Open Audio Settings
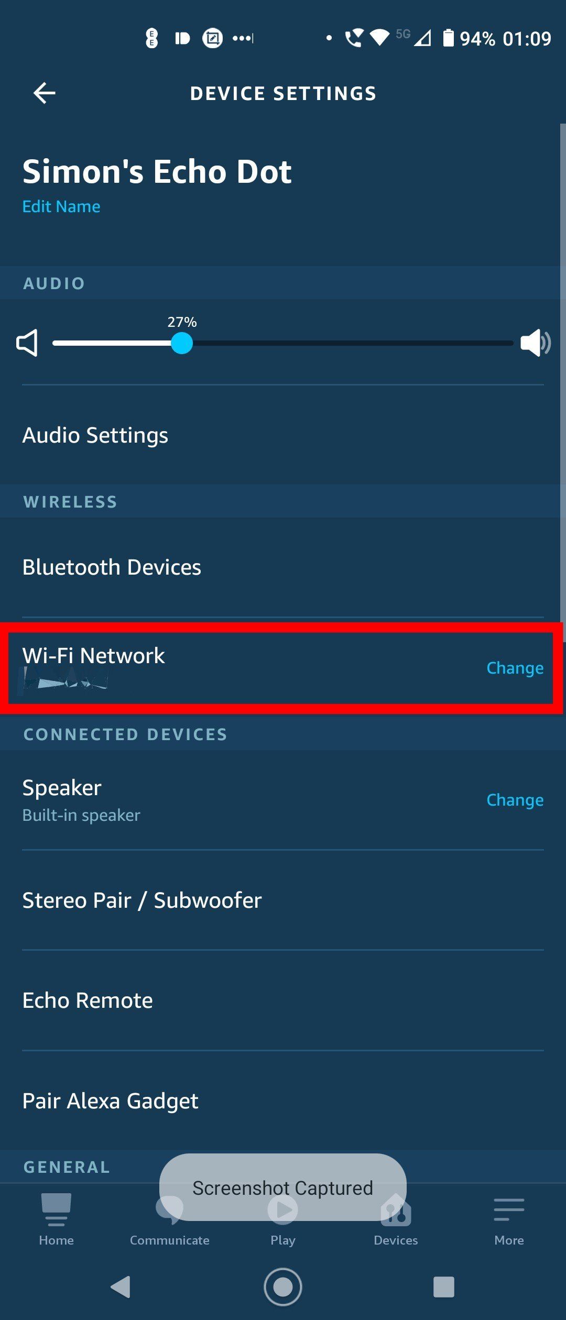 (95, 435)
